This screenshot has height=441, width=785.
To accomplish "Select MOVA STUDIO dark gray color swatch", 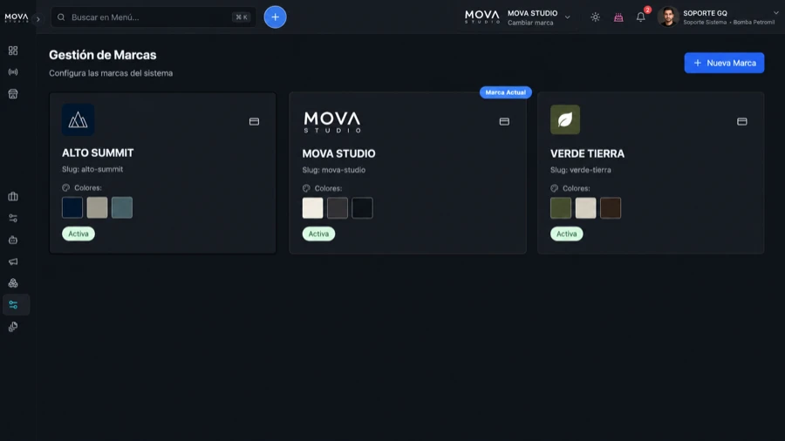I will [x=338, y=208].
